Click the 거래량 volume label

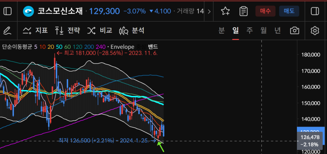[185, 11]
